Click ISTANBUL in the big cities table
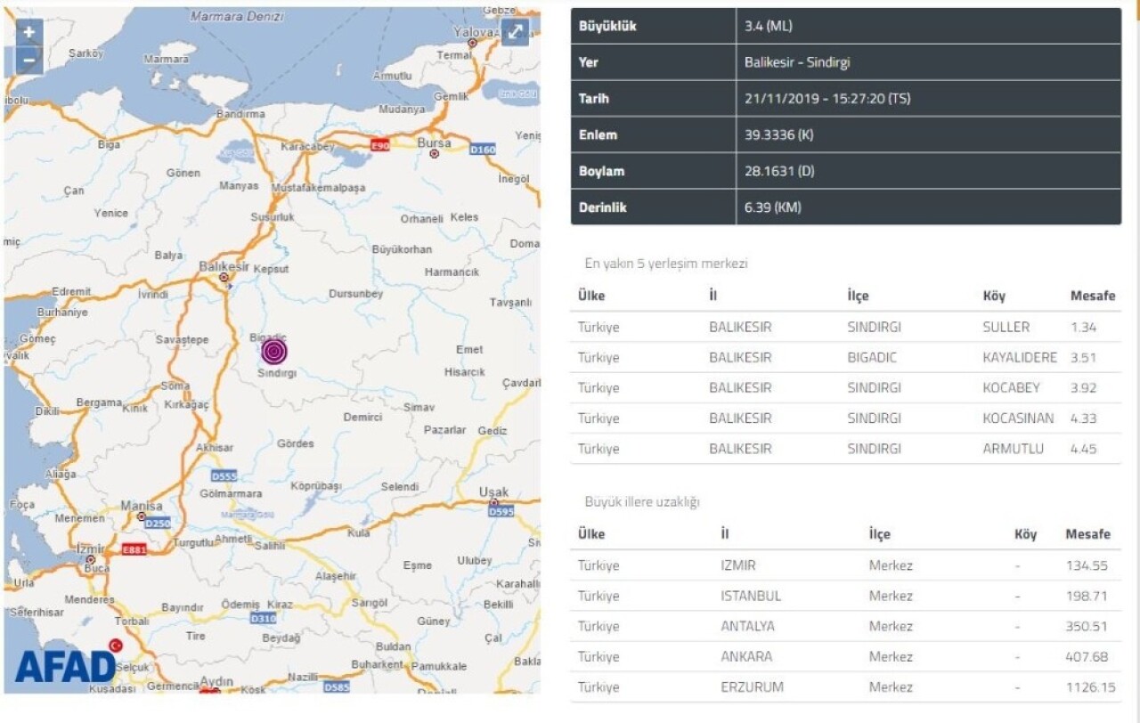The image size is (1140, 723). [x=751, y=596]
